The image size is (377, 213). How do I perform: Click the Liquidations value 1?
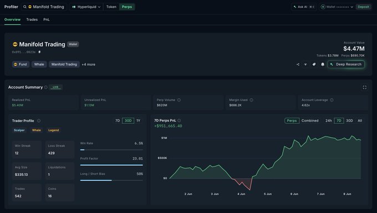pos(49,175)
